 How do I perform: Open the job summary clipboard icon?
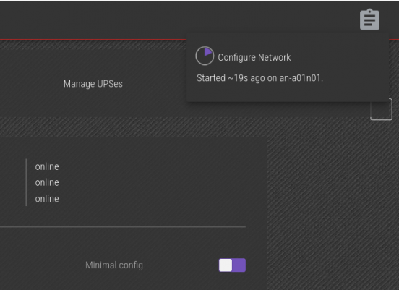369,20
